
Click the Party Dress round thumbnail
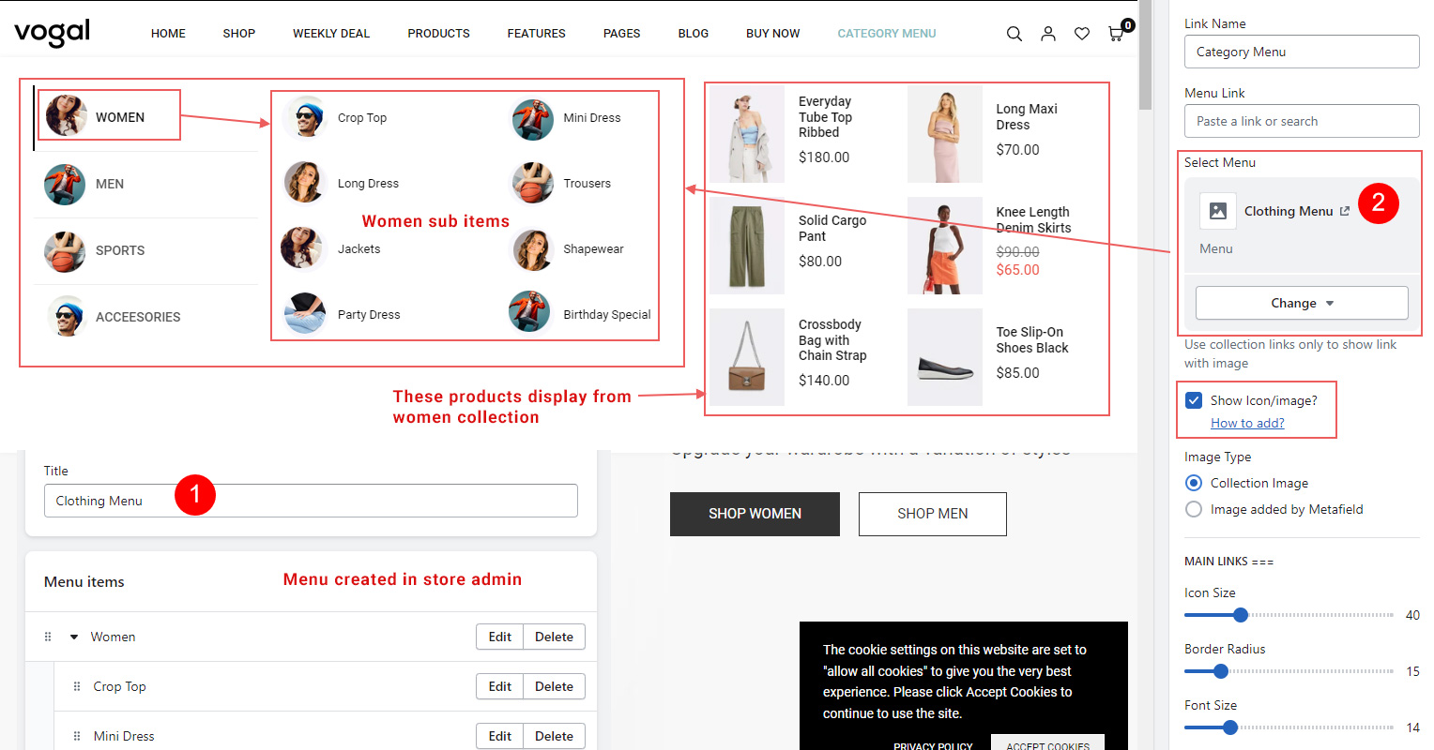[305, 313]
